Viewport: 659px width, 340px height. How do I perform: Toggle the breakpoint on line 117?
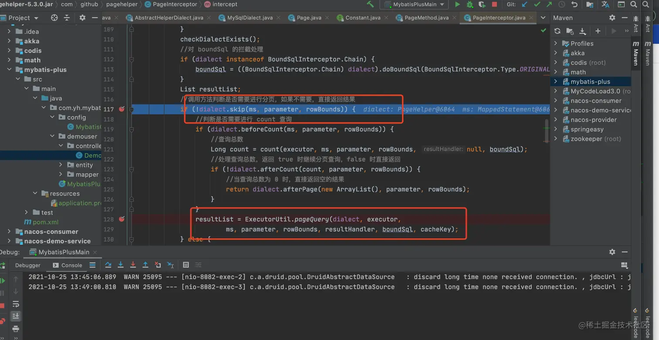(122, 109)
